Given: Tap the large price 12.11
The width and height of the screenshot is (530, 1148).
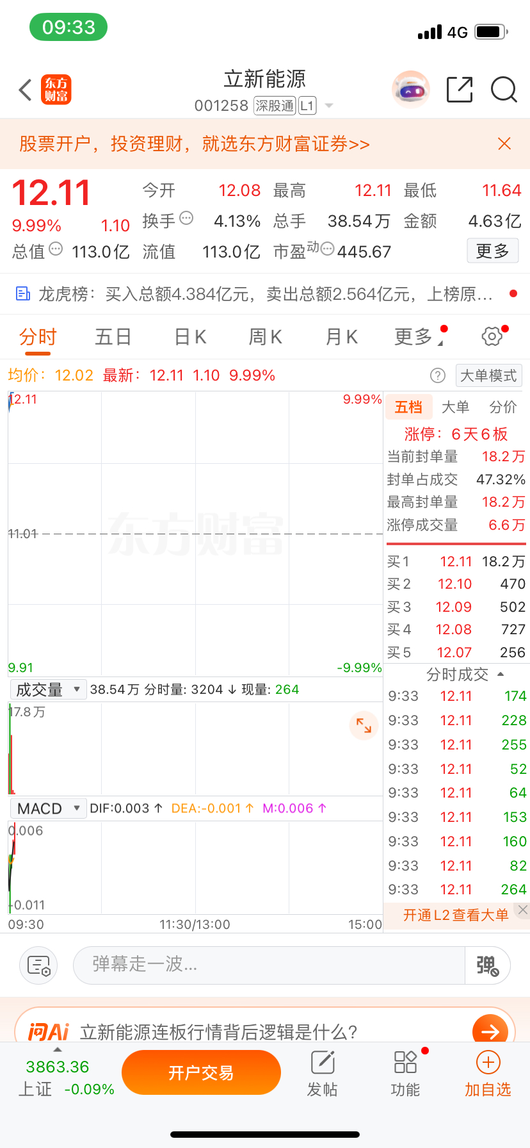Looking at the screenshot, I should 51,192.
